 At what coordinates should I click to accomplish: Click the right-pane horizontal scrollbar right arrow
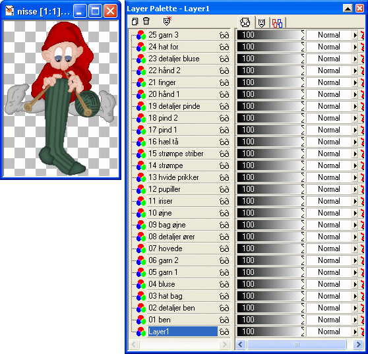(x=358, y=344)
